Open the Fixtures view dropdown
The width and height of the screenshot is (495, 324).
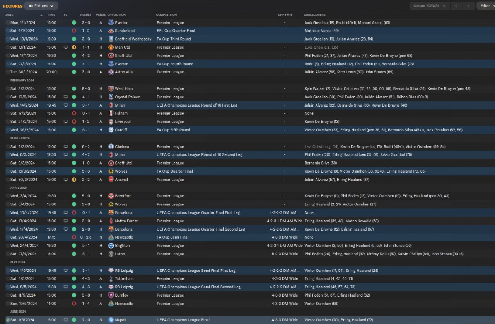[x=41, y=6]
